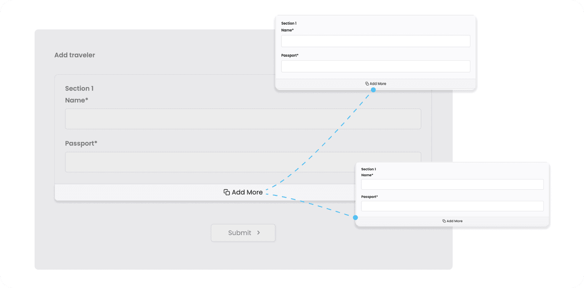Click the copy icon in the main form's Add More bar
584x288 pixels.
tap(226, 192)
